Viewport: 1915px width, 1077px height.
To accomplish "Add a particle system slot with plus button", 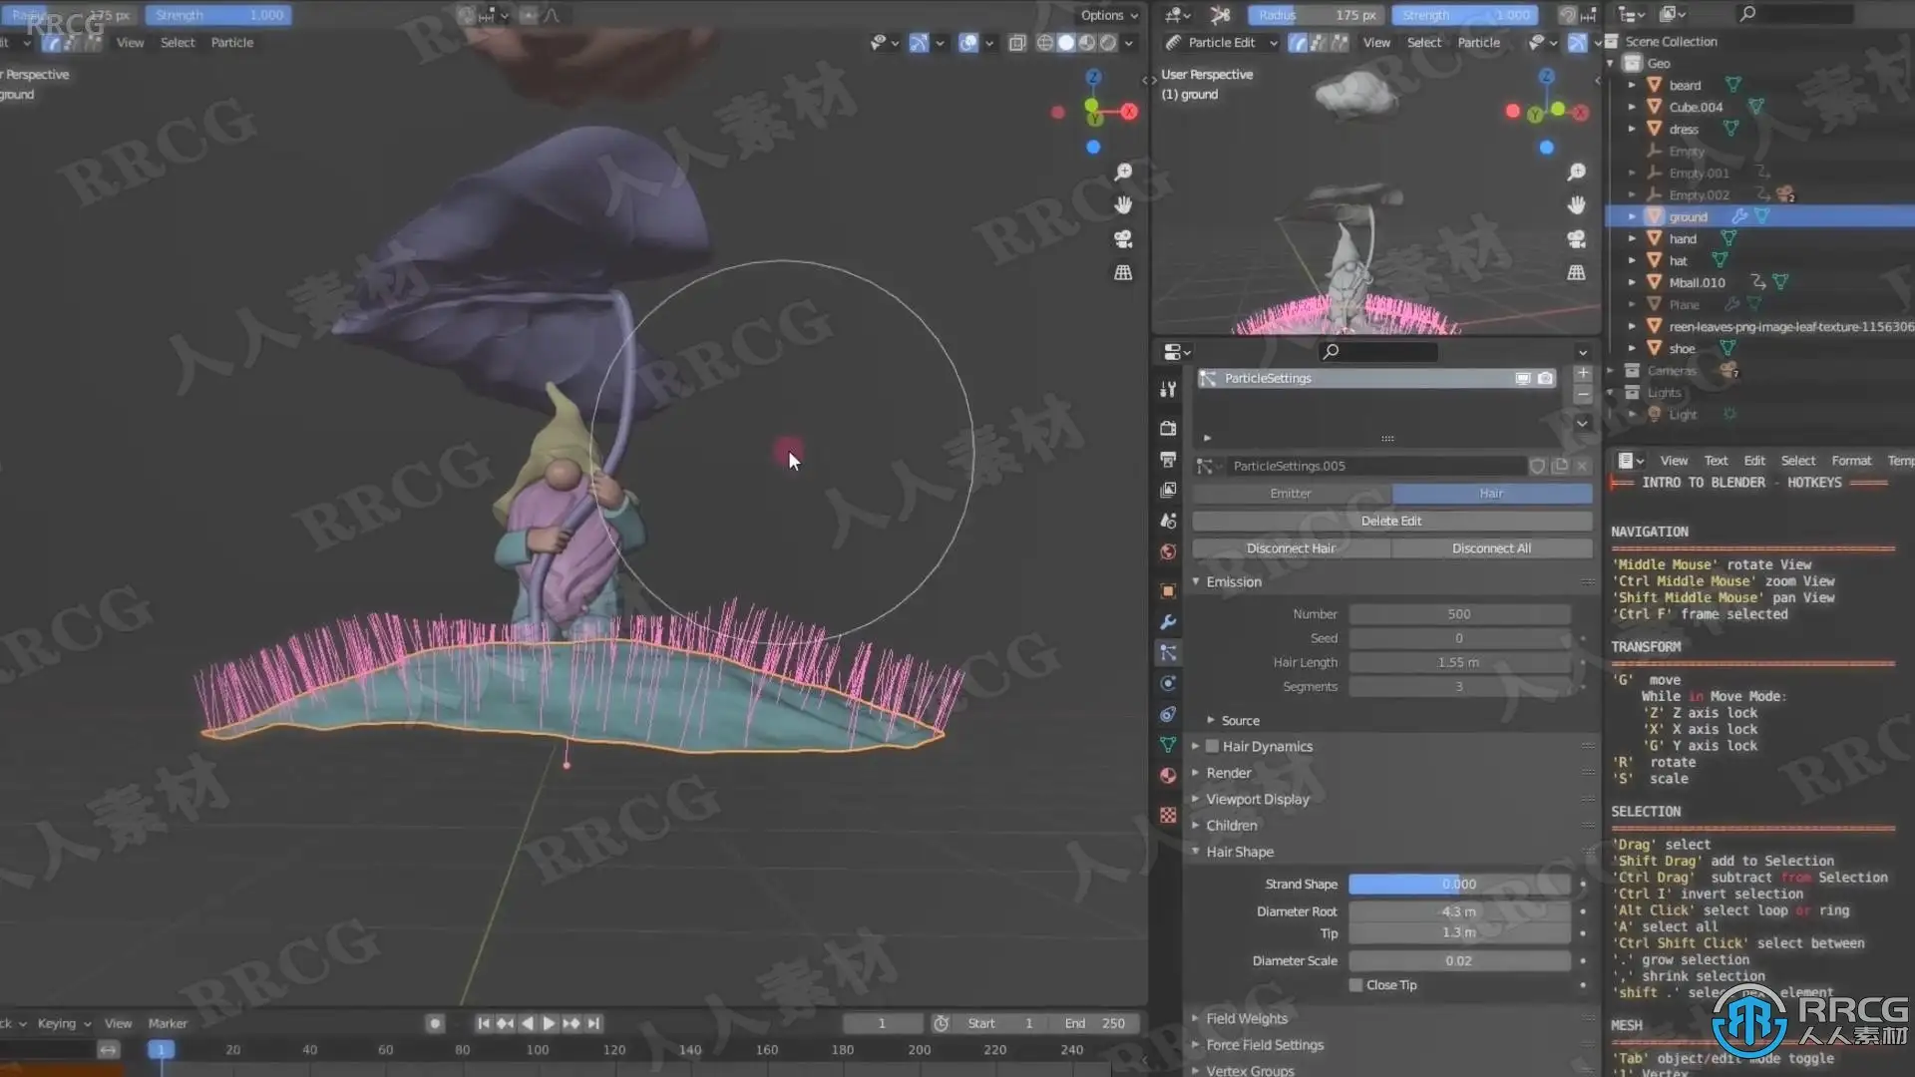I will click(x=1583, y=373).
